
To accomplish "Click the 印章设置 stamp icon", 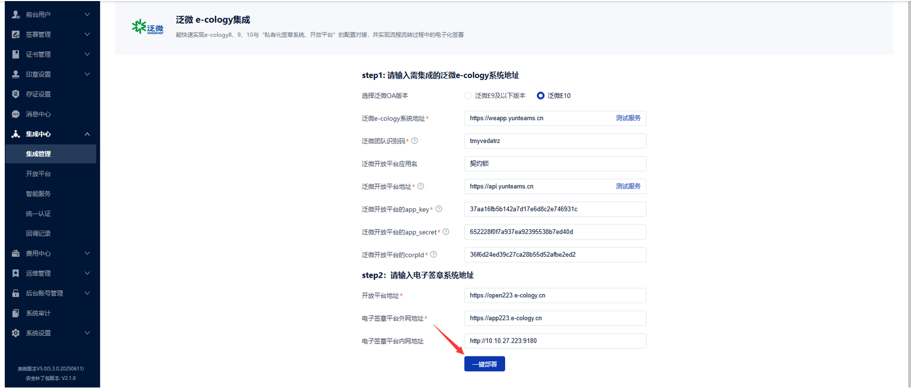I will pyautogui.click(x=16, y=74).
